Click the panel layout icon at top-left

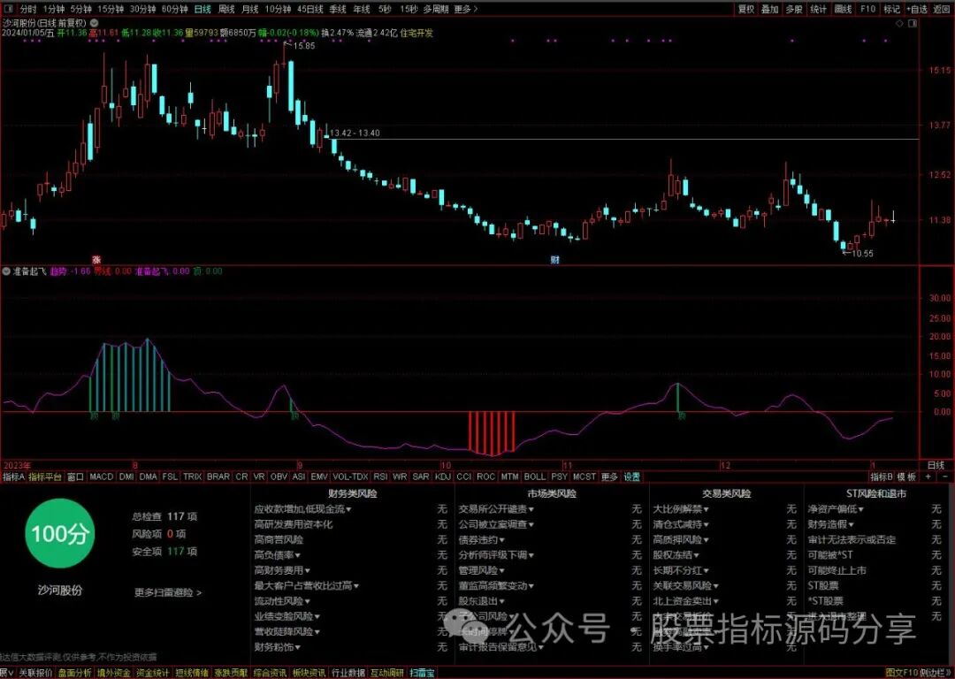pyautogui.click(x=10, y=9)
